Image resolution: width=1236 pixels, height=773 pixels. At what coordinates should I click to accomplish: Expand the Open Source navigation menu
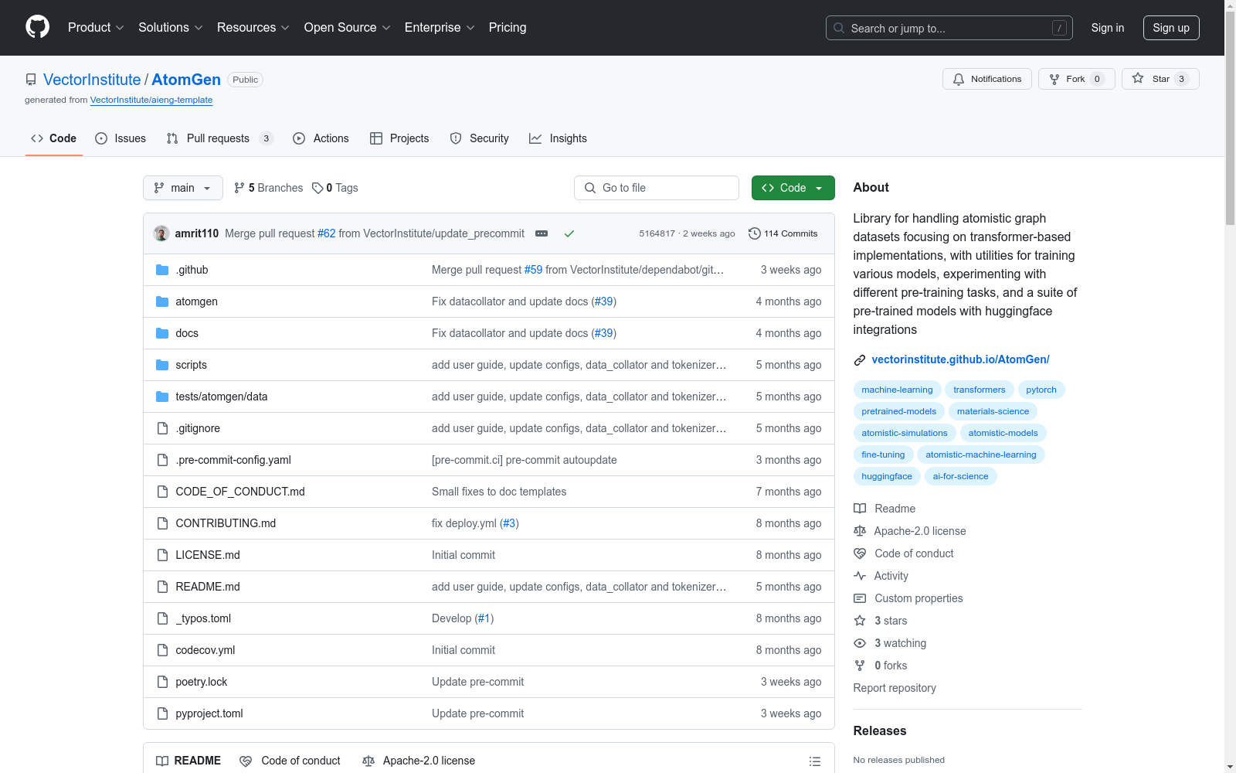coord(348,28)
